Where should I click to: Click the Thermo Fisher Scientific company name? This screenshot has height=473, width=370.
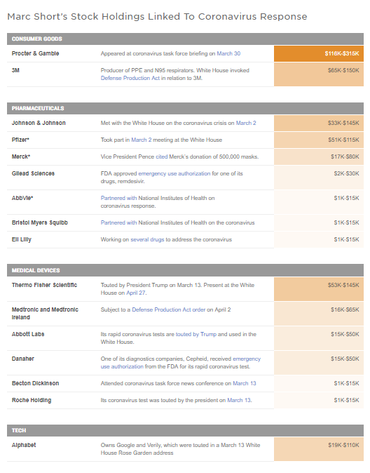[x=44, y=285]
